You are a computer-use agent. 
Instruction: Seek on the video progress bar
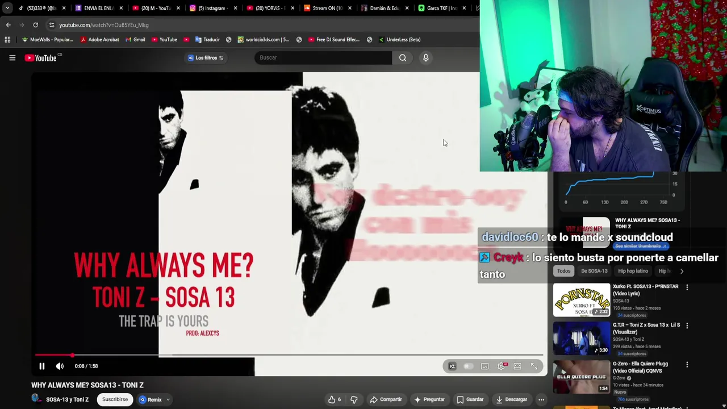point(289,355)
